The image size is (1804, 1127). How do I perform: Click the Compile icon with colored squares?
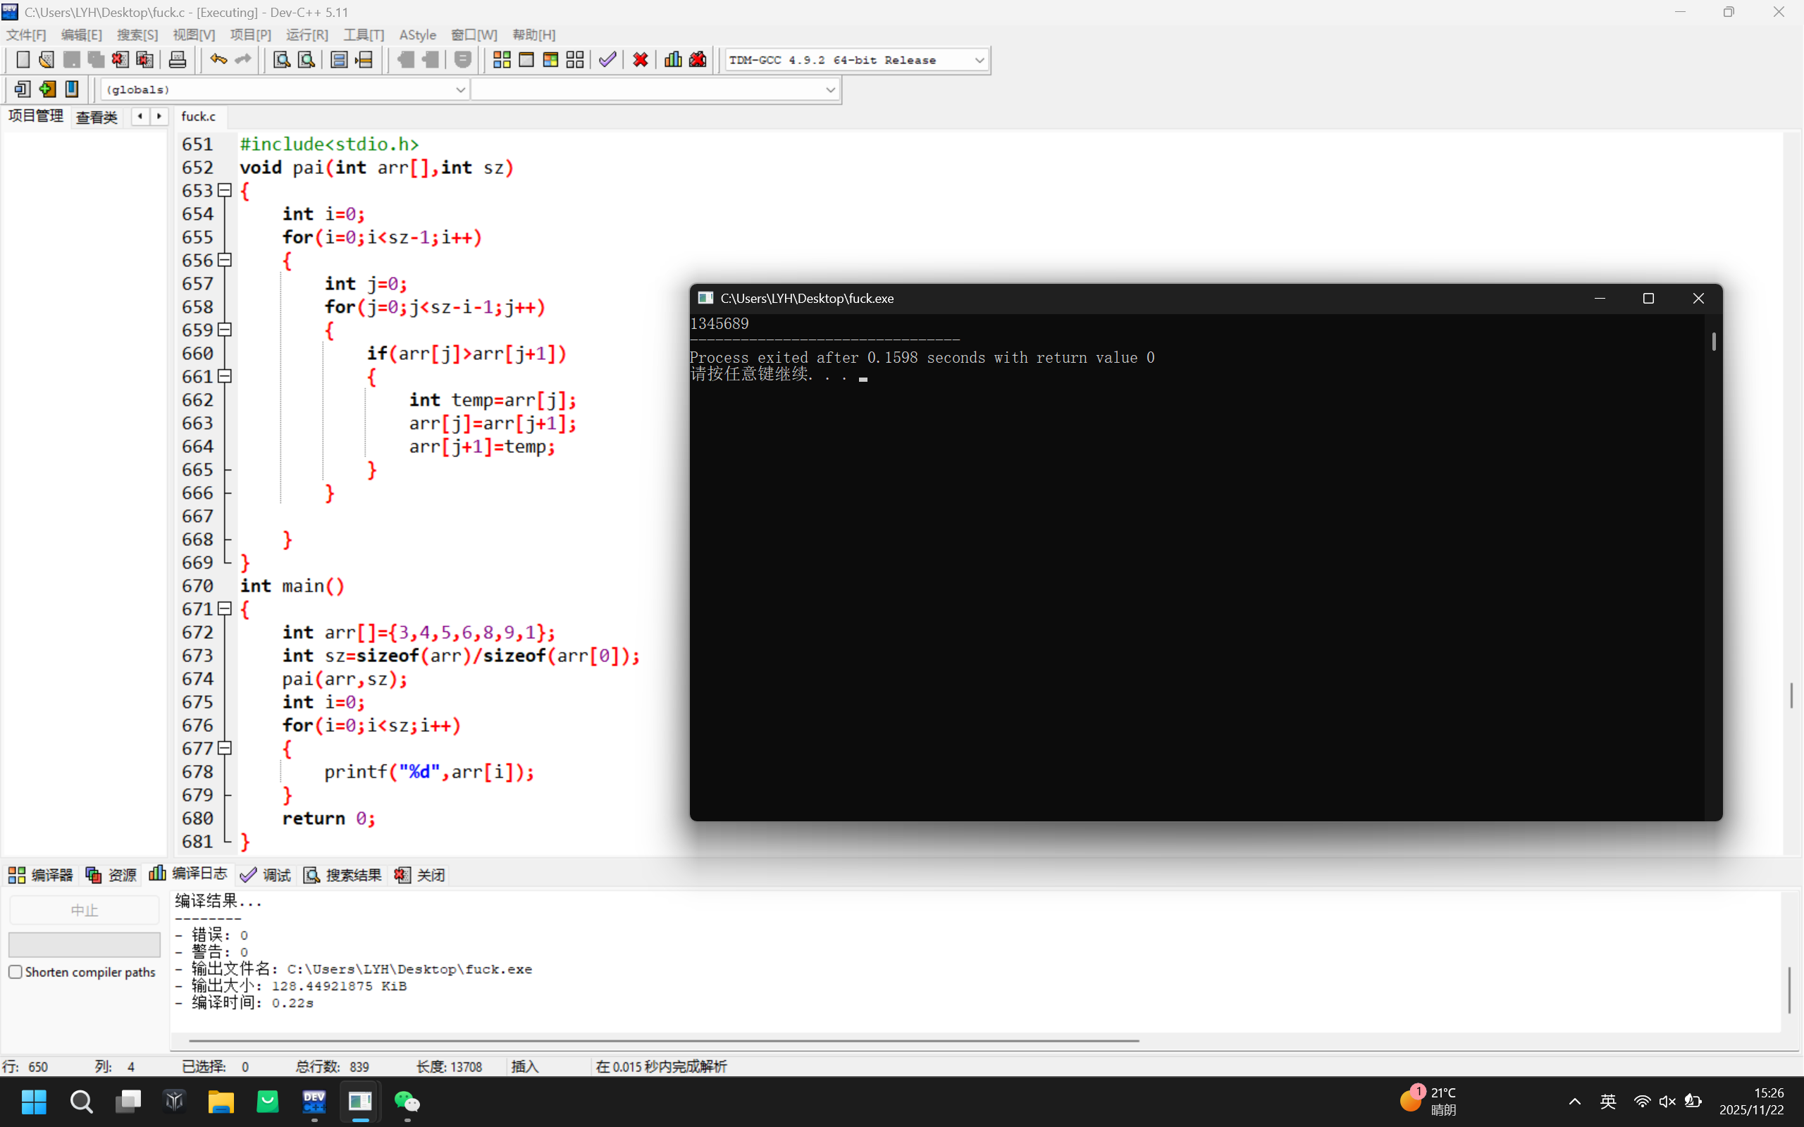click(502, 60)
